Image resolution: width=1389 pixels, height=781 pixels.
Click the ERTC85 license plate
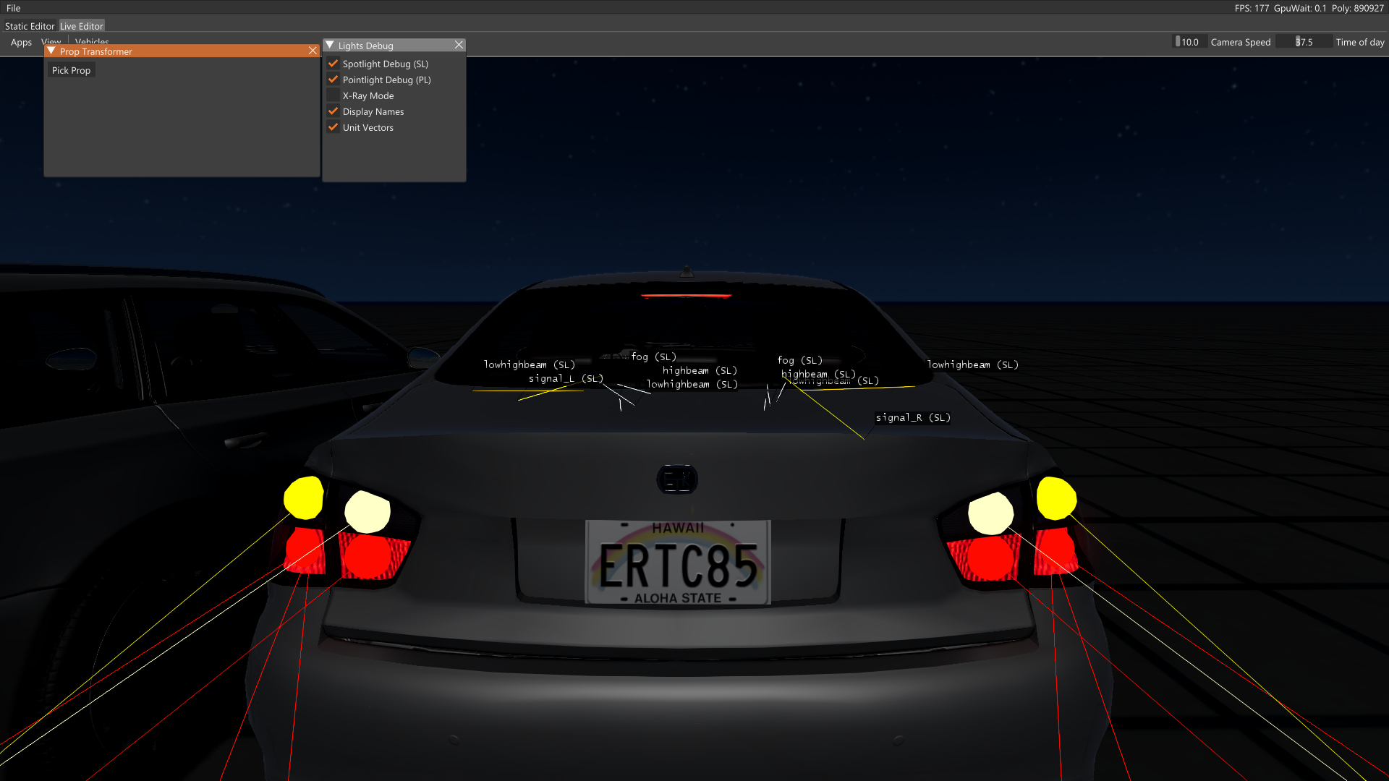pyautogui.click(x=678, y=563)
